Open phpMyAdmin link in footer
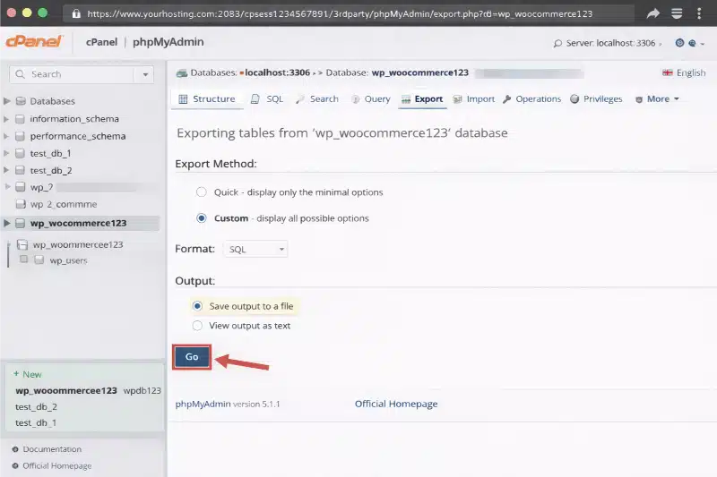This screenshot has width=717, height=477. pyautogui.click(x=203, y=404)
